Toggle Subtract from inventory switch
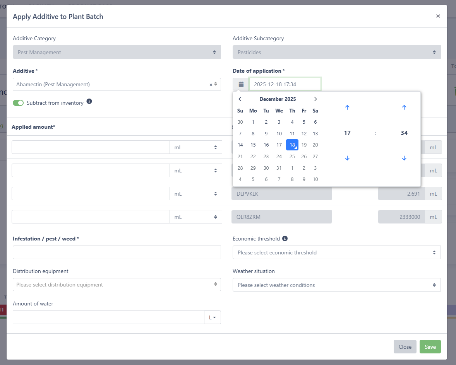Image resolution: width=456 pixels, height=365 pixels. [18, 103]
